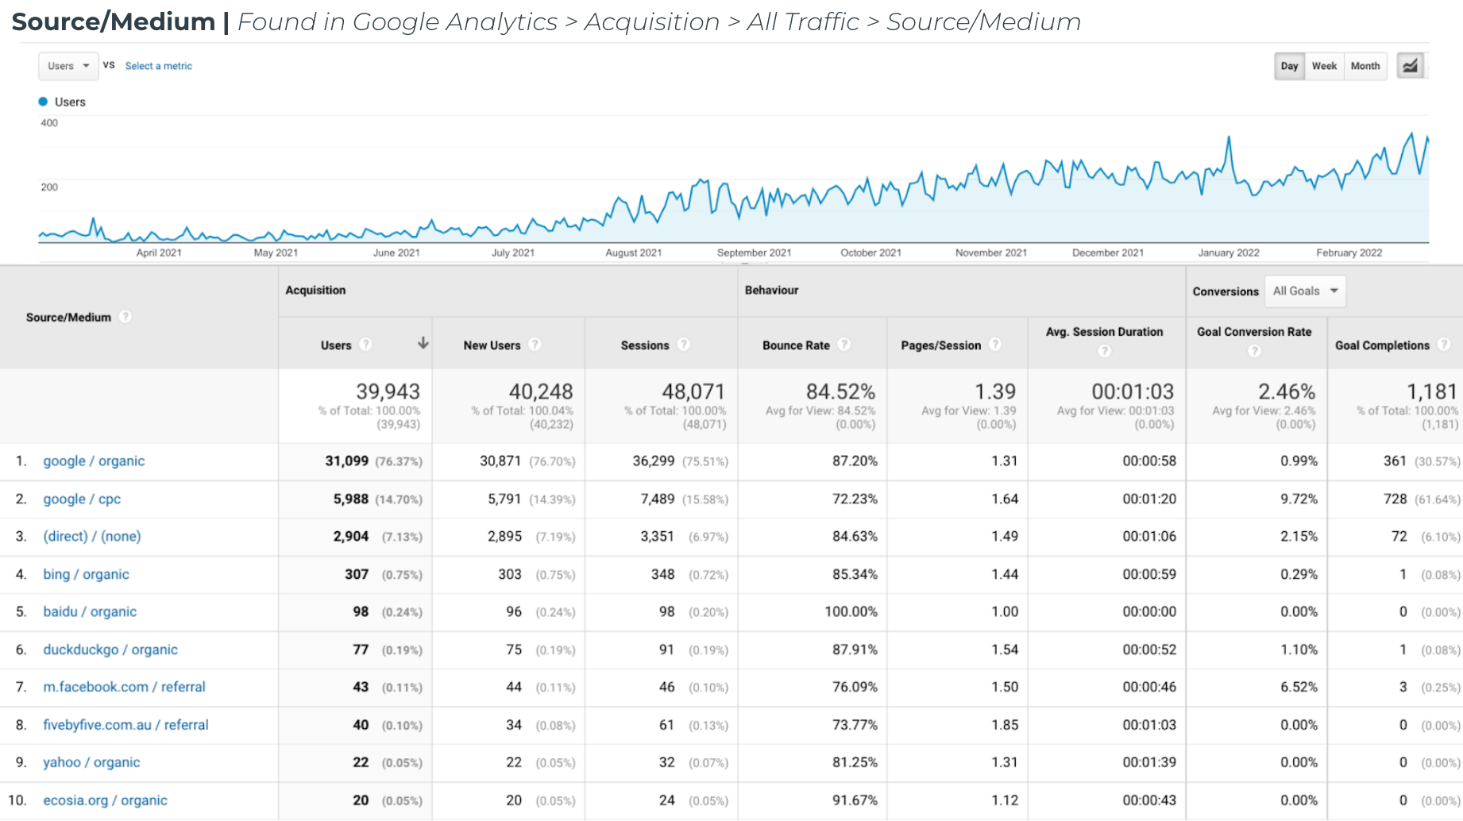
Task: Click the October 2021 axis label
Action: pyautogui.click(x=870, y=252)
